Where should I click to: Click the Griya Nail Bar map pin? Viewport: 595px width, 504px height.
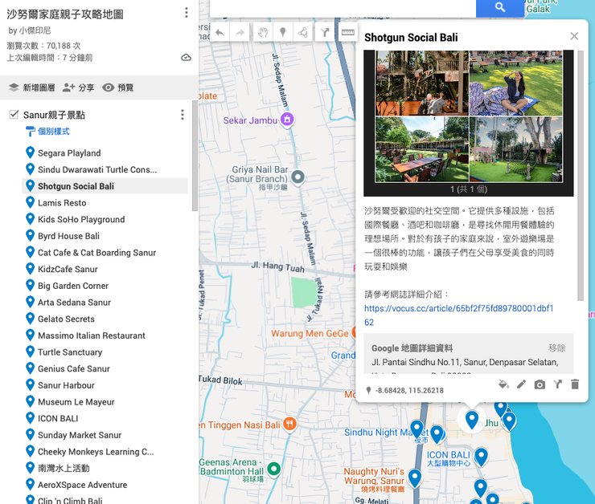(297, 177)
